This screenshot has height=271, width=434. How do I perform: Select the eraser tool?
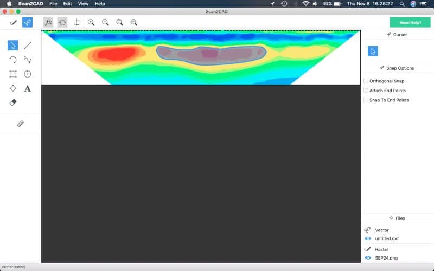click(x=13, y=102)
